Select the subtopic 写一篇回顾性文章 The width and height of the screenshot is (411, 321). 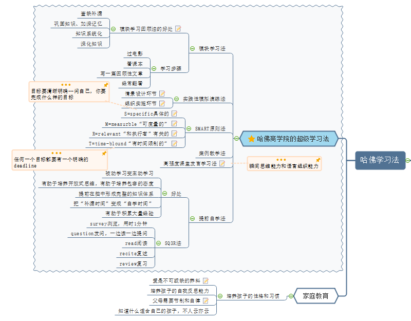(x=121, y=73)
